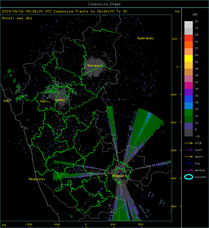Select the green swatch between 30 and 20
The image size is (209, 228).
[x=188, y=113]
